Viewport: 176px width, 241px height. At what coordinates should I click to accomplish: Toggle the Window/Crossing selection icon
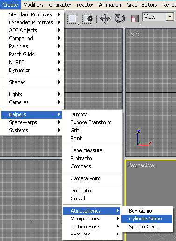point(88,19)
